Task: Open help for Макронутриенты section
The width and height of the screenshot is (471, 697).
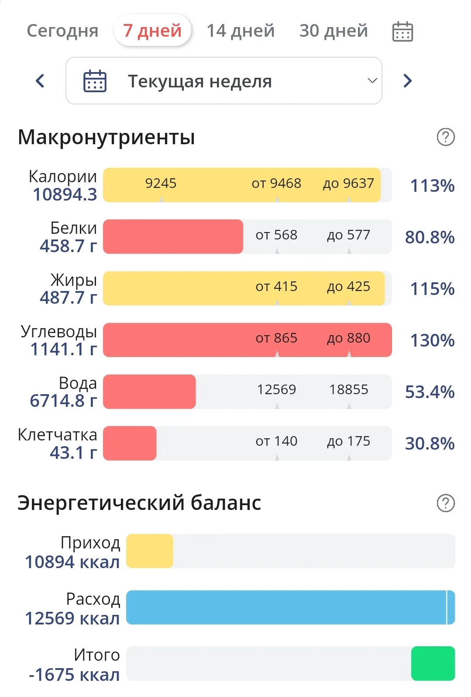Action: [445, 137]
